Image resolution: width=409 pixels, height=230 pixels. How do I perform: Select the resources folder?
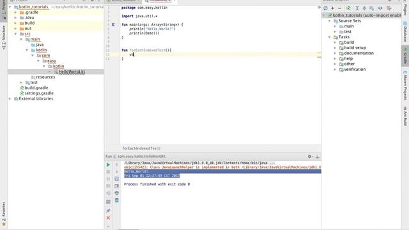point(45,77)
